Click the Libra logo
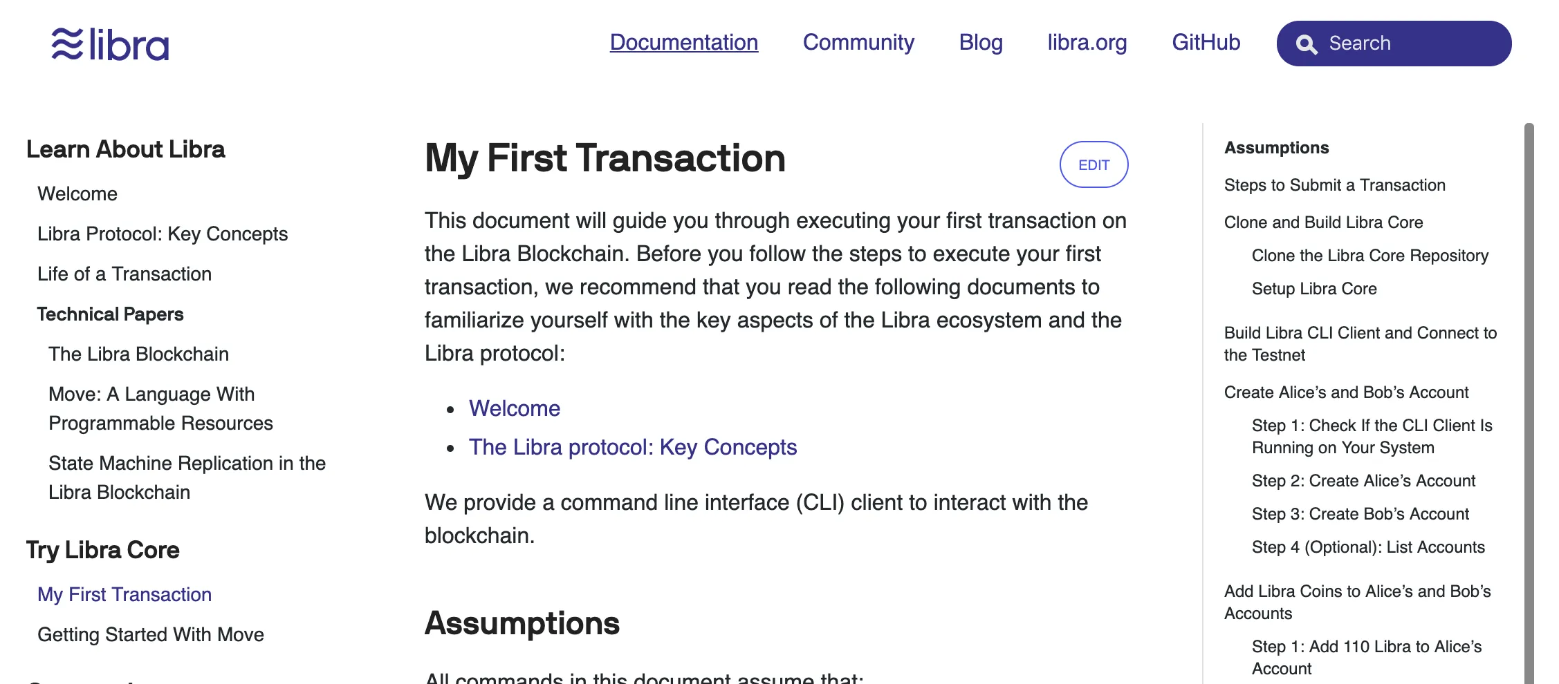This screenshot has height=684, width=1559. point(111,44)
